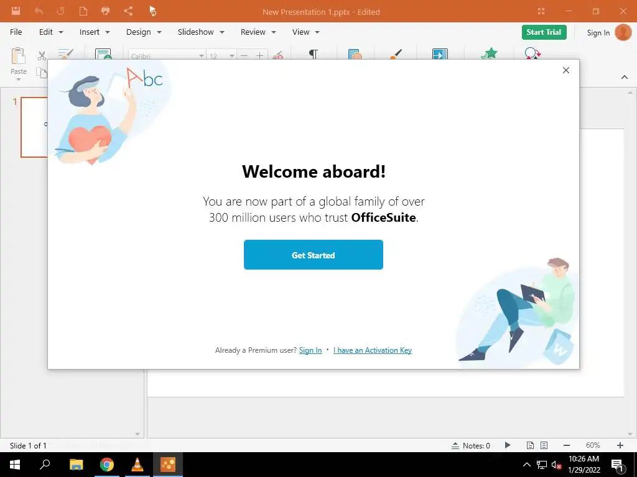Click the Cut scissors icon
The width and height of the screenshot is (637, 477).
pyautogui.click(x=42, y=55)
